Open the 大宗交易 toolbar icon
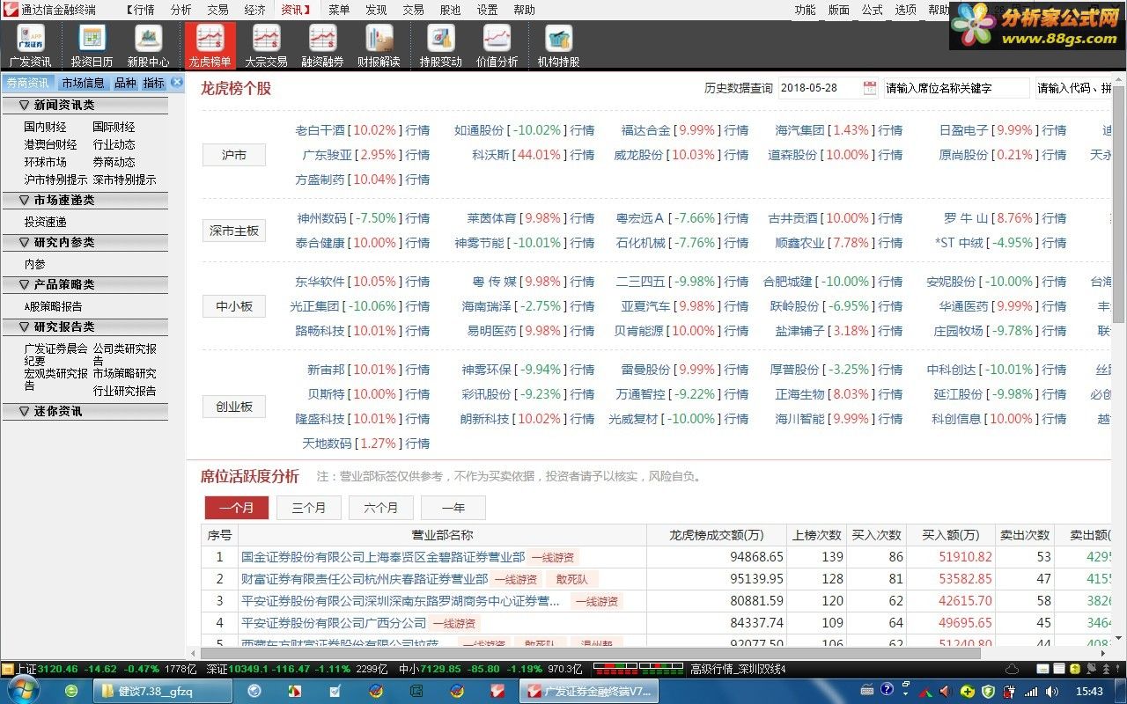 (266, 46)
